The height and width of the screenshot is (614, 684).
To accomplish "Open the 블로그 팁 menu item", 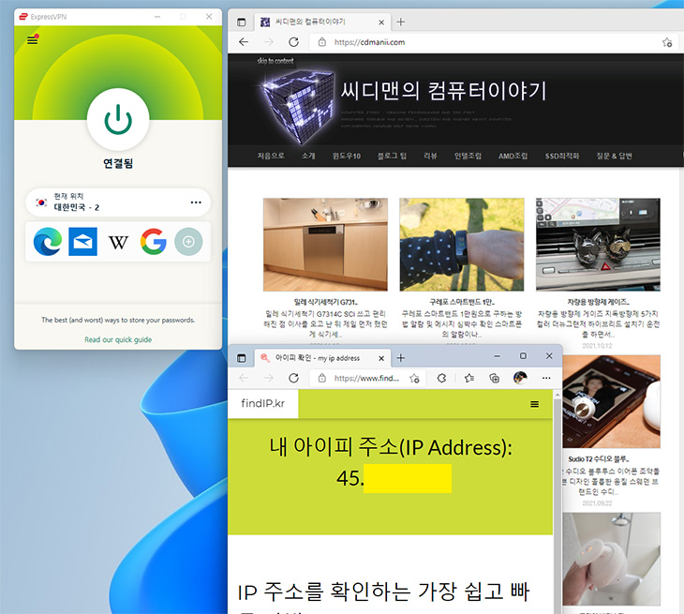I will 393,156.
